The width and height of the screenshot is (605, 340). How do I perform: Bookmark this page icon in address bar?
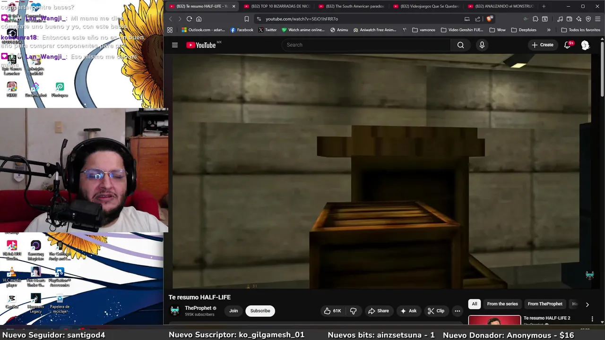coord(246,19)
